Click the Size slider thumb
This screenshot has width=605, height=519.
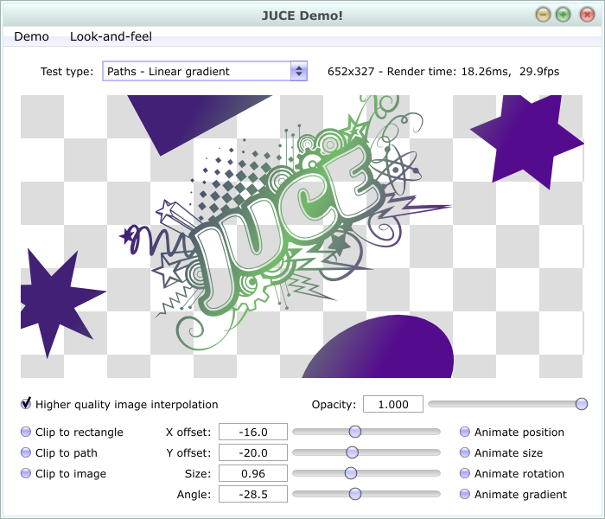(351, 473)
